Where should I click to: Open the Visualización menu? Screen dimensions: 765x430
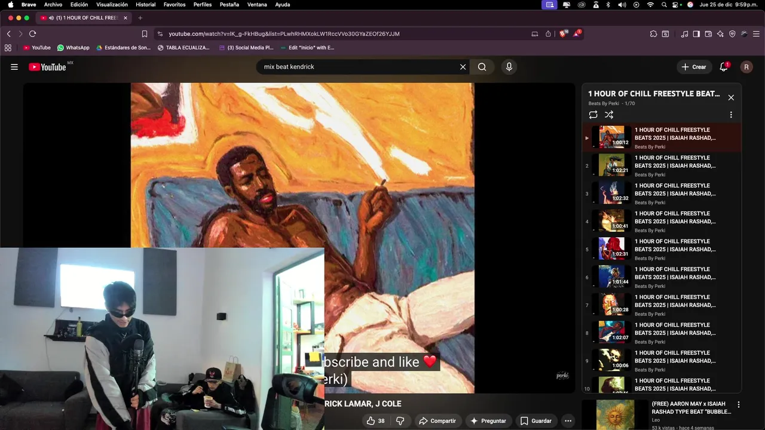tap(112, 5)
